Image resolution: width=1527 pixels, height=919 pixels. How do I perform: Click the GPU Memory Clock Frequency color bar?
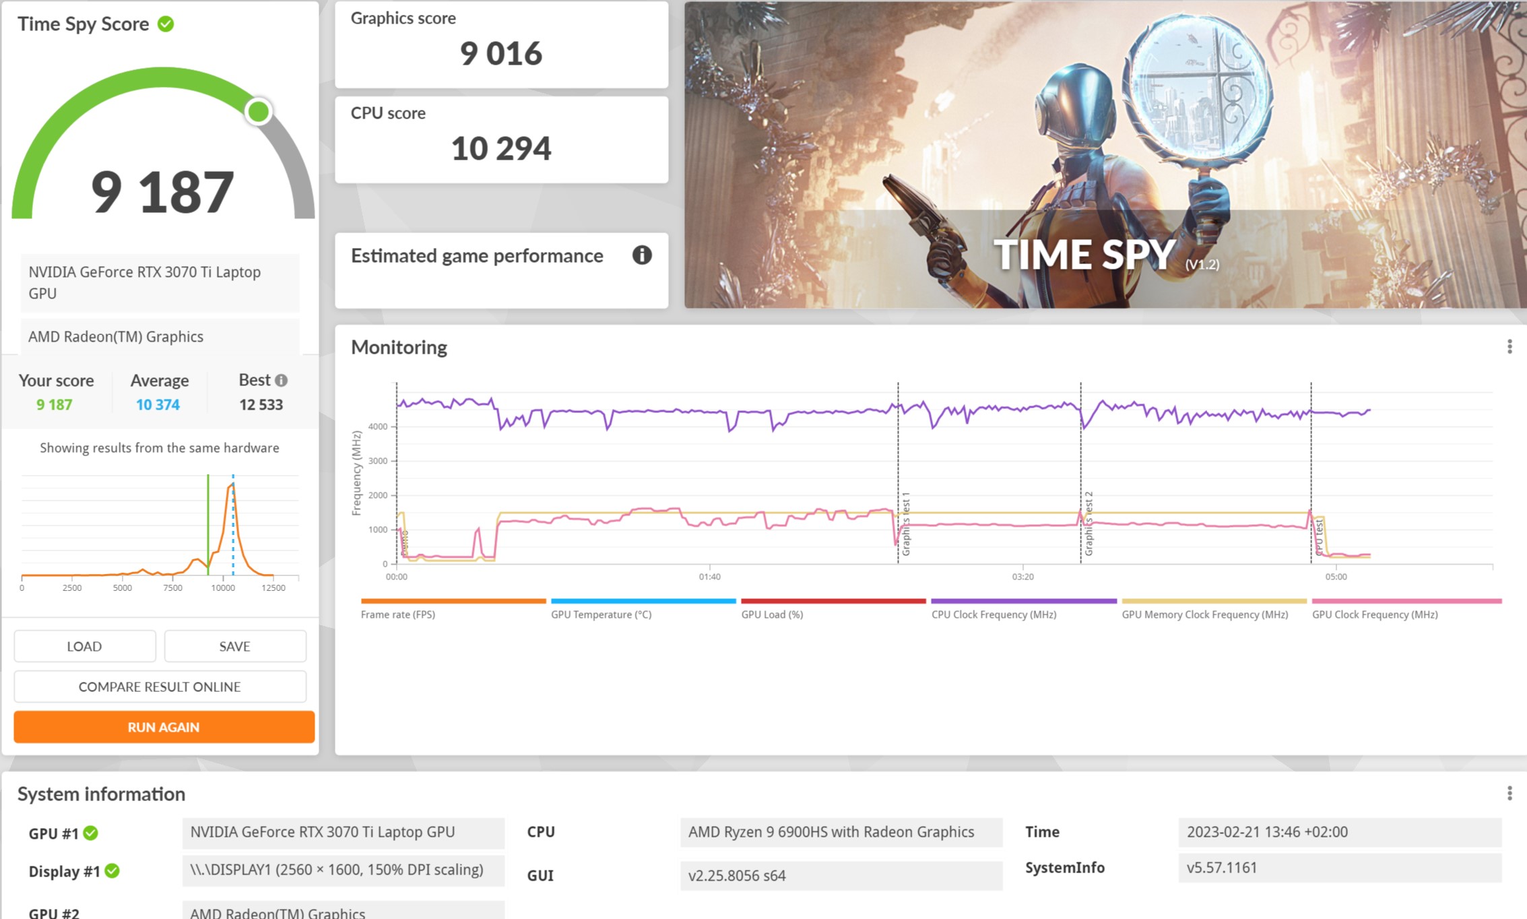(1214, 600)
